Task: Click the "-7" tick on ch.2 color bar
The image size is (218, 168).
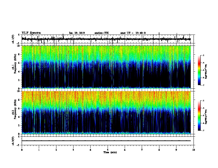Action: coord(203,131)
